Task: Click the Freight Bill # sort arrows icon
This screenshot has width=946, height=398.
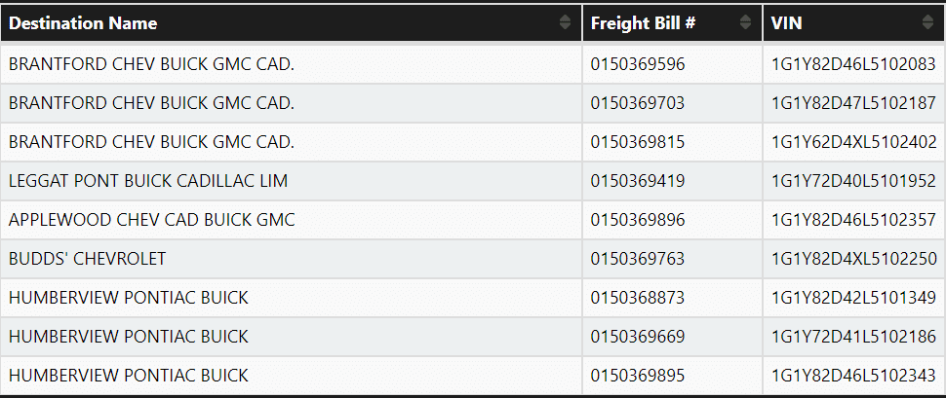Action: [746, 23]
